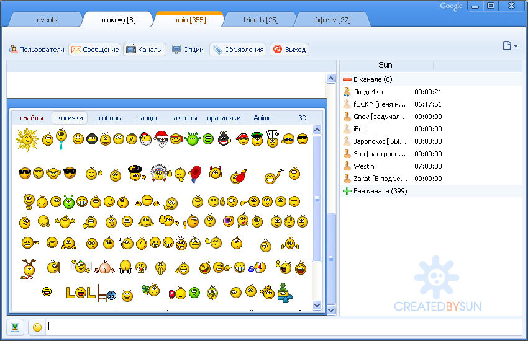This screenshot has height=341, width=528.
Task: Pick the Santa with sunglasses emoticon
Action: pos(161,139)
